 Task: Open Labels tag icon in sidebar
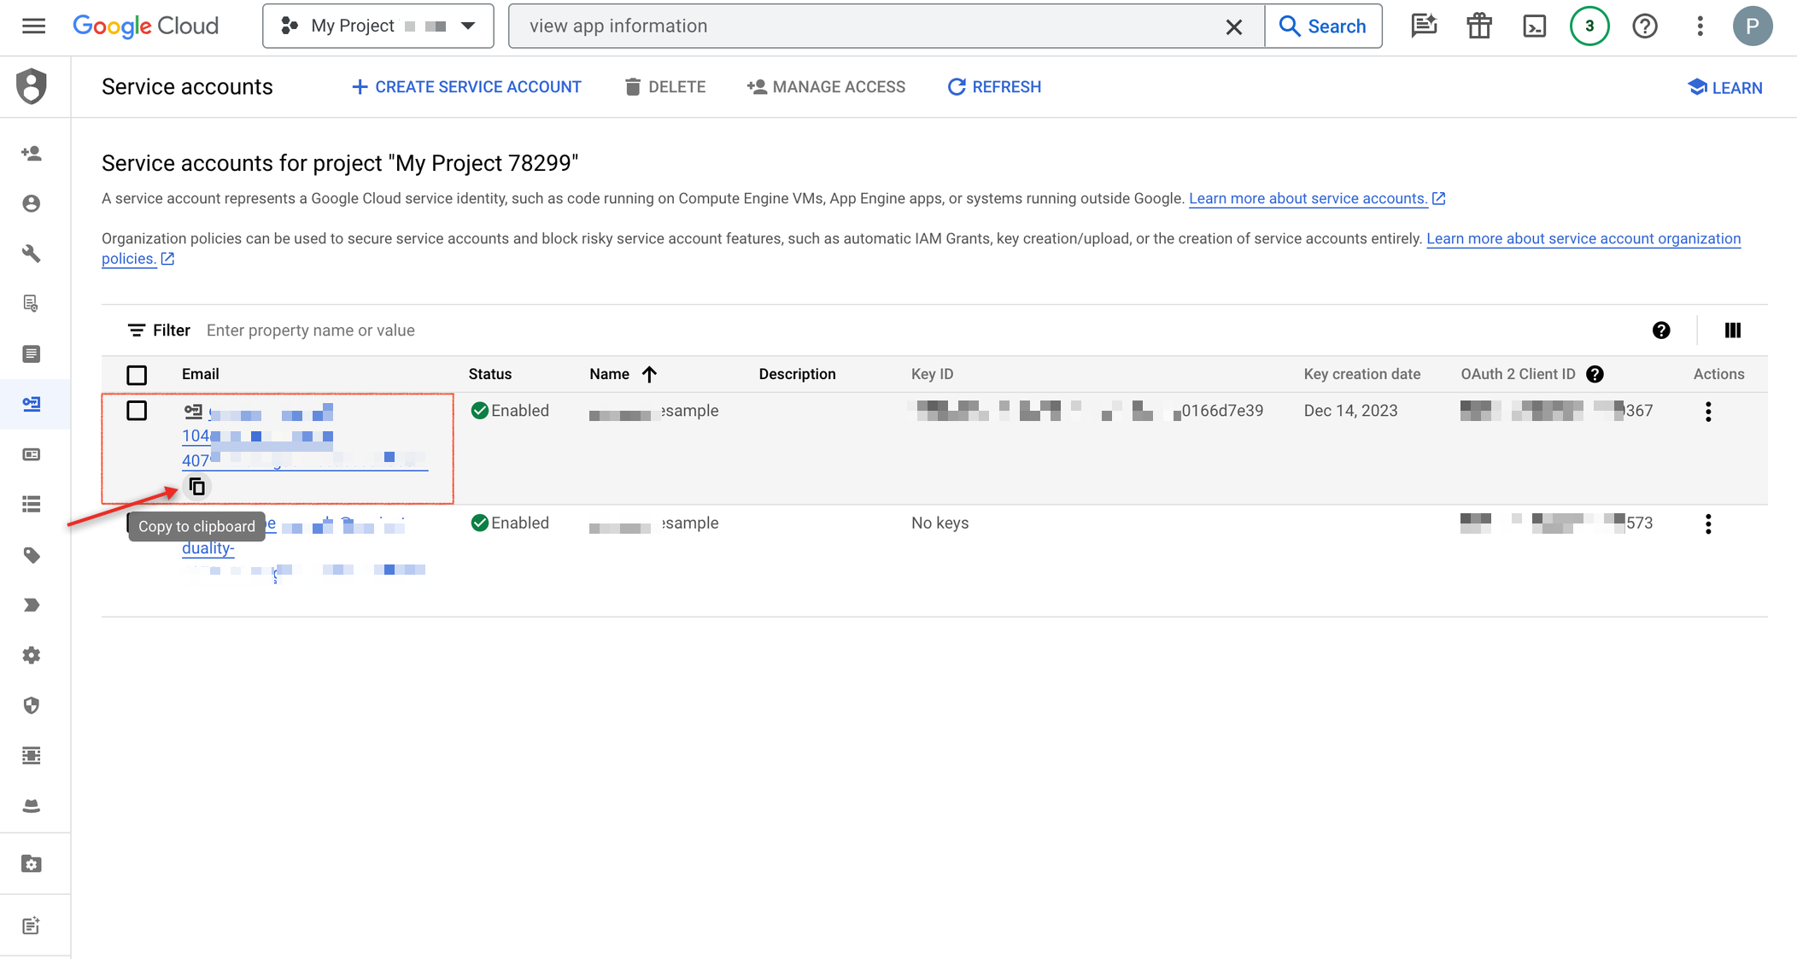point(32,555)
